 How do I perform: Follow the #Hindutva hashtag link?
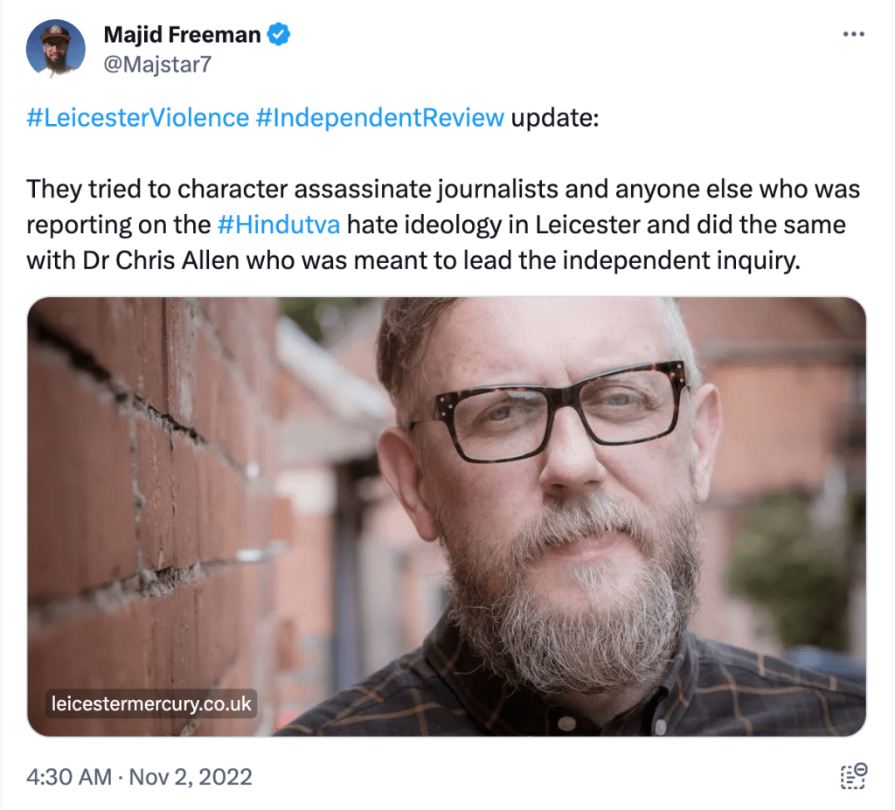pyautogui.click(x=278, y=225)
